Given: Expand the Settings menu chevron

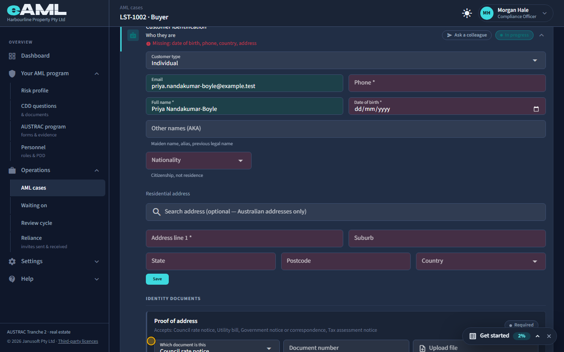Looking at the screenshot, I should pyautogui.click(x=96, y=261).
